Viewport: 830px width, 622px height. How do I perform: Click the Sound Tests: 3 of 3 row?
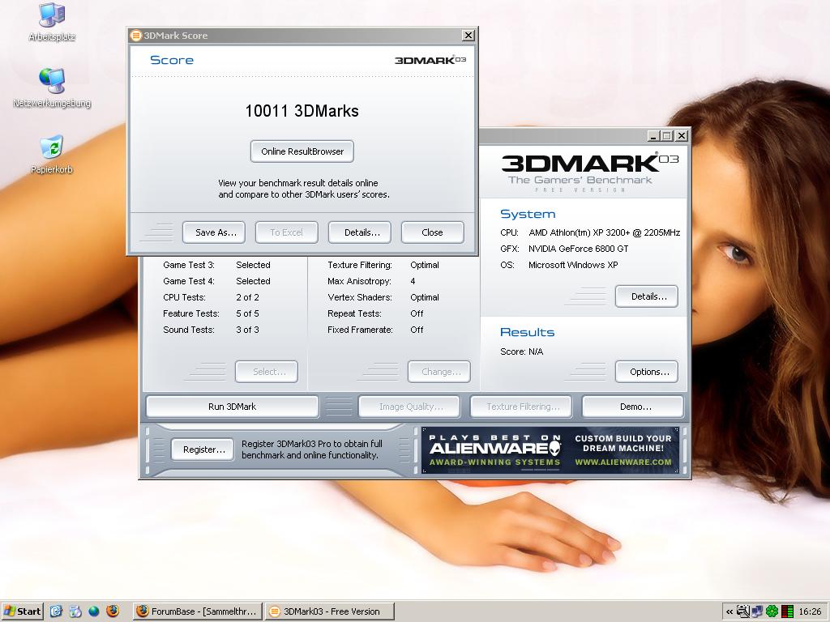pyautogui.click(x=212, y=330)
